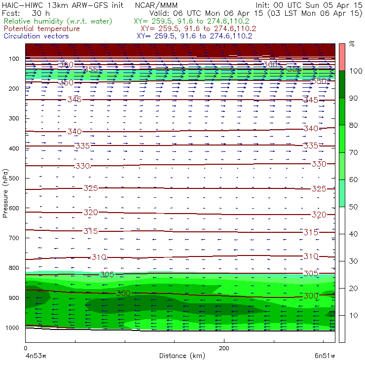Click the right-side '320' isentrope contour label

point(319,215)
